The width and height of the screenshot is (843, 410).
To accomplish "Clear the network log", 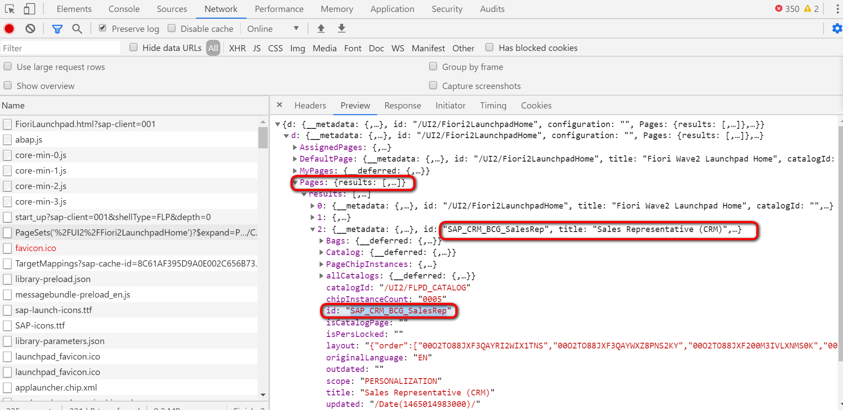I will [x=30, y=29].
